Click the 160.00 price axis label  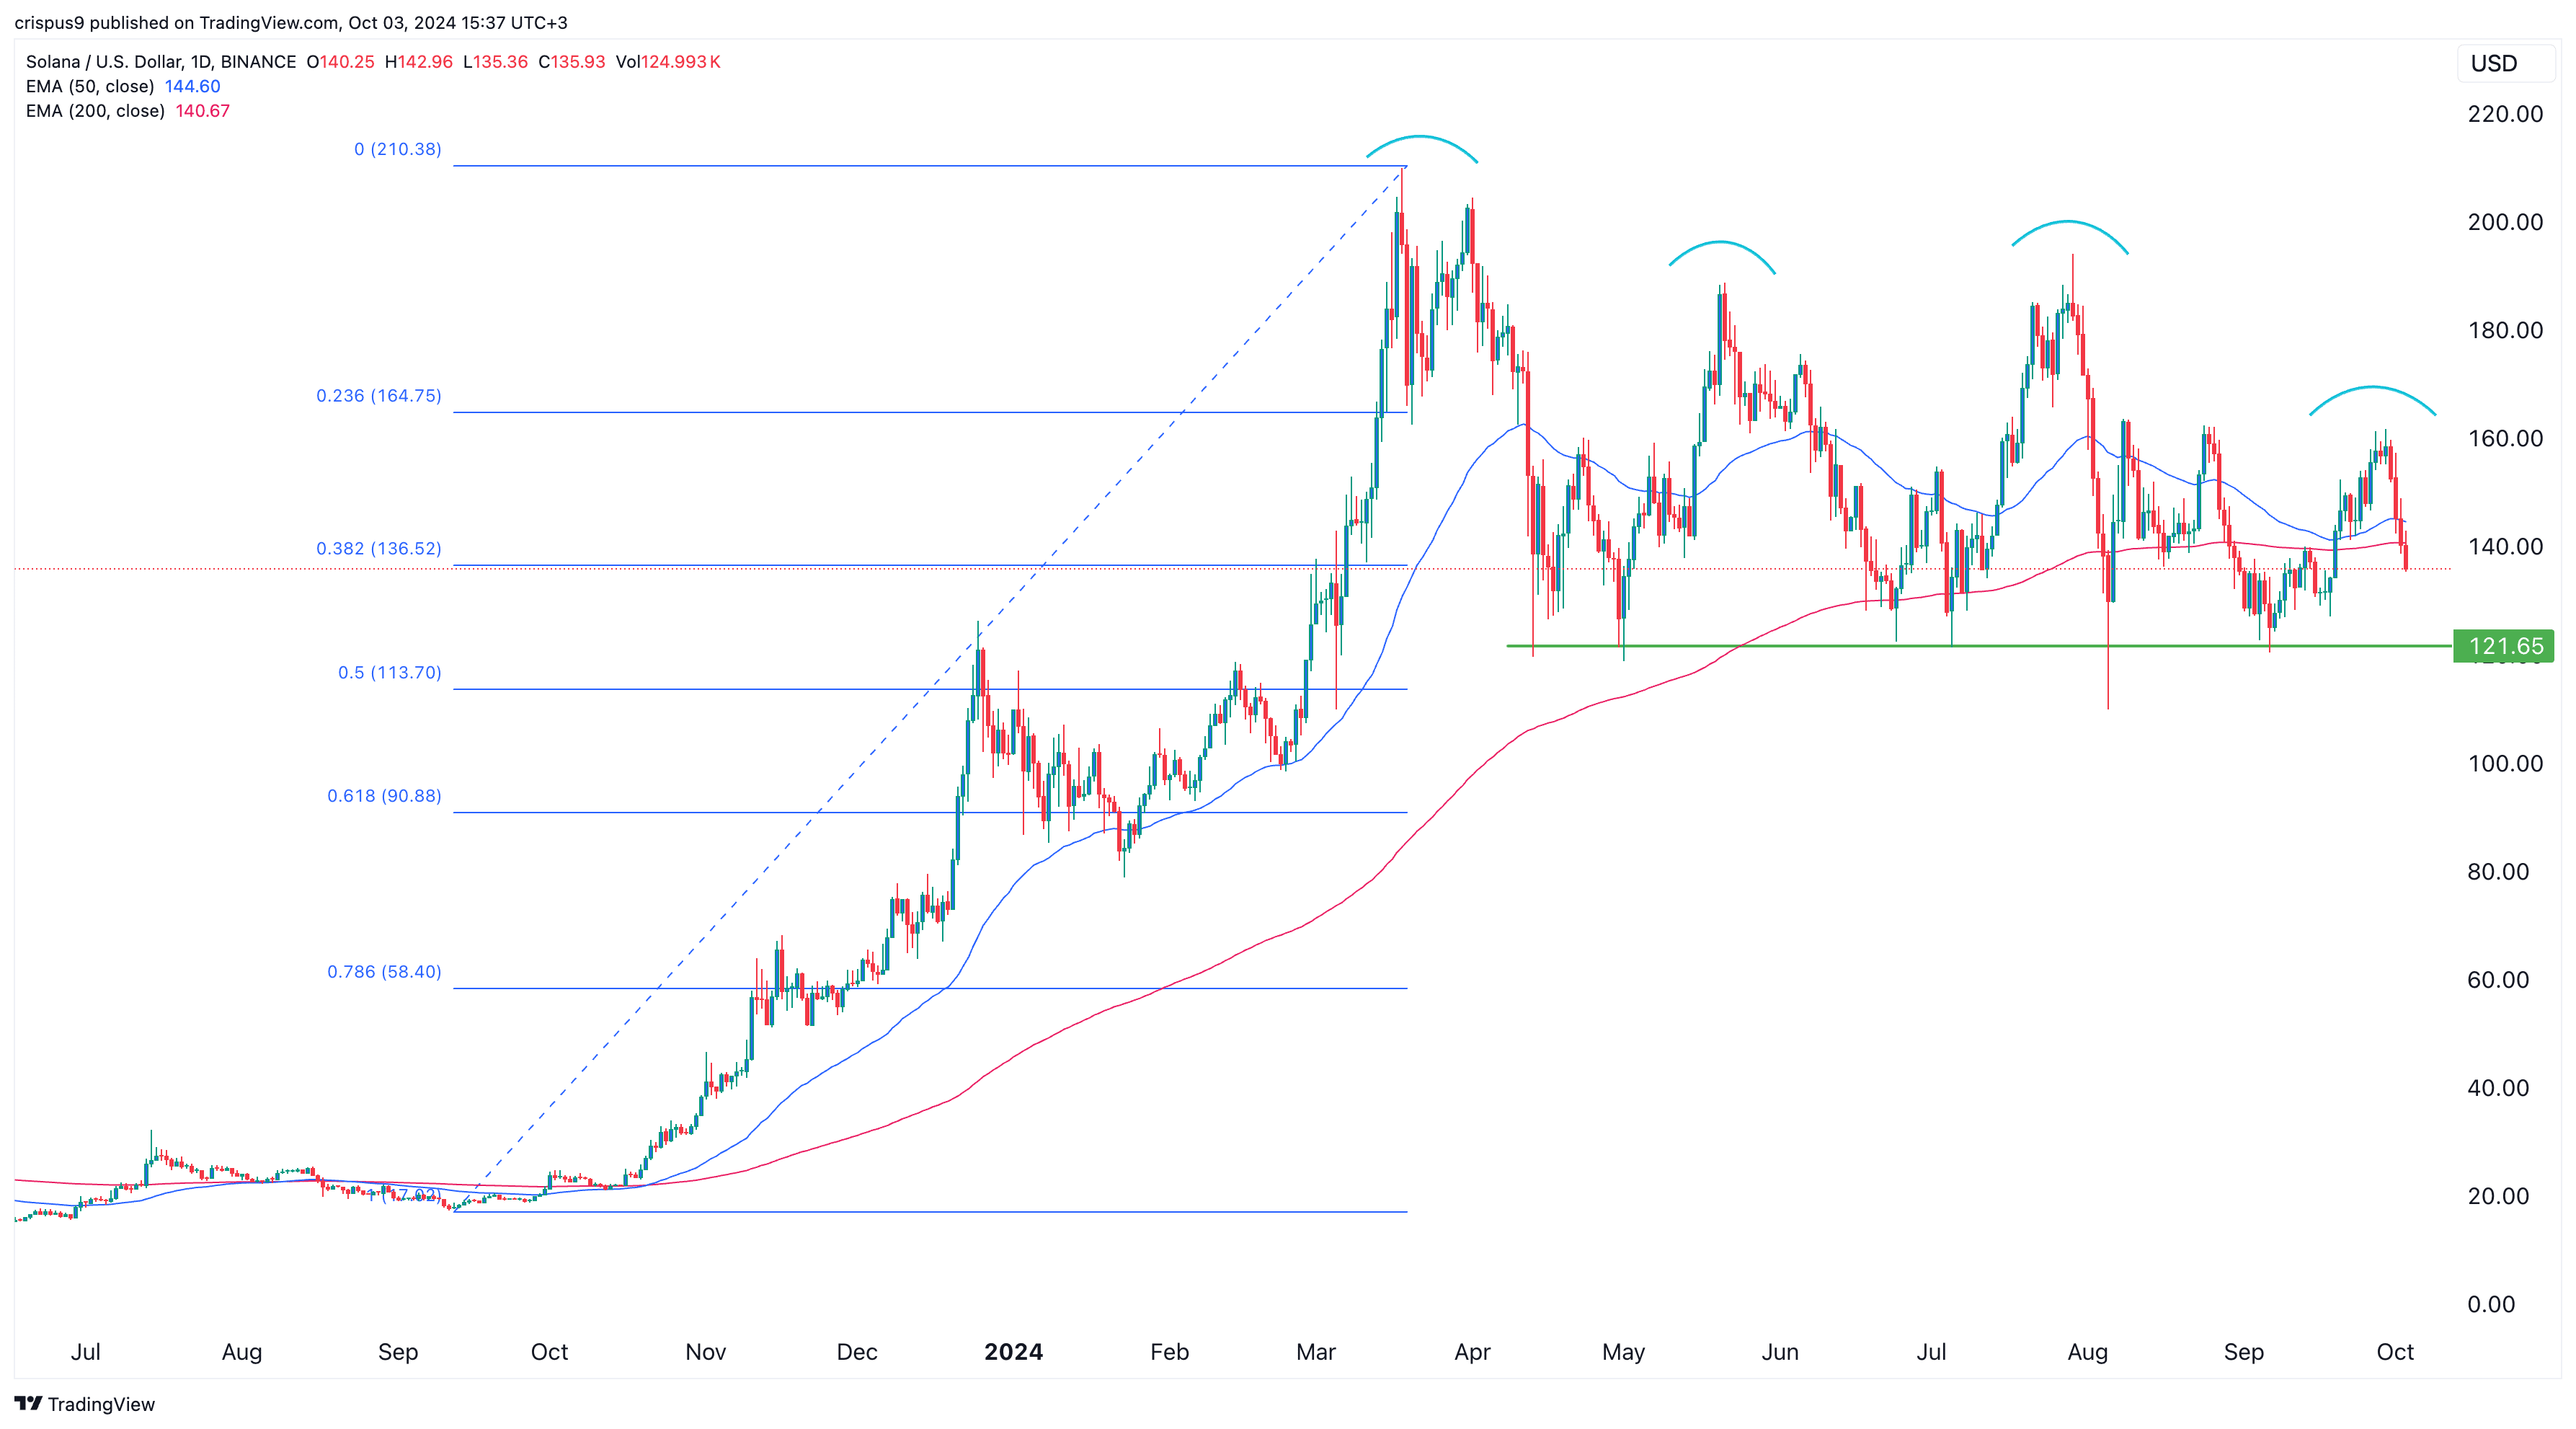2505,439
